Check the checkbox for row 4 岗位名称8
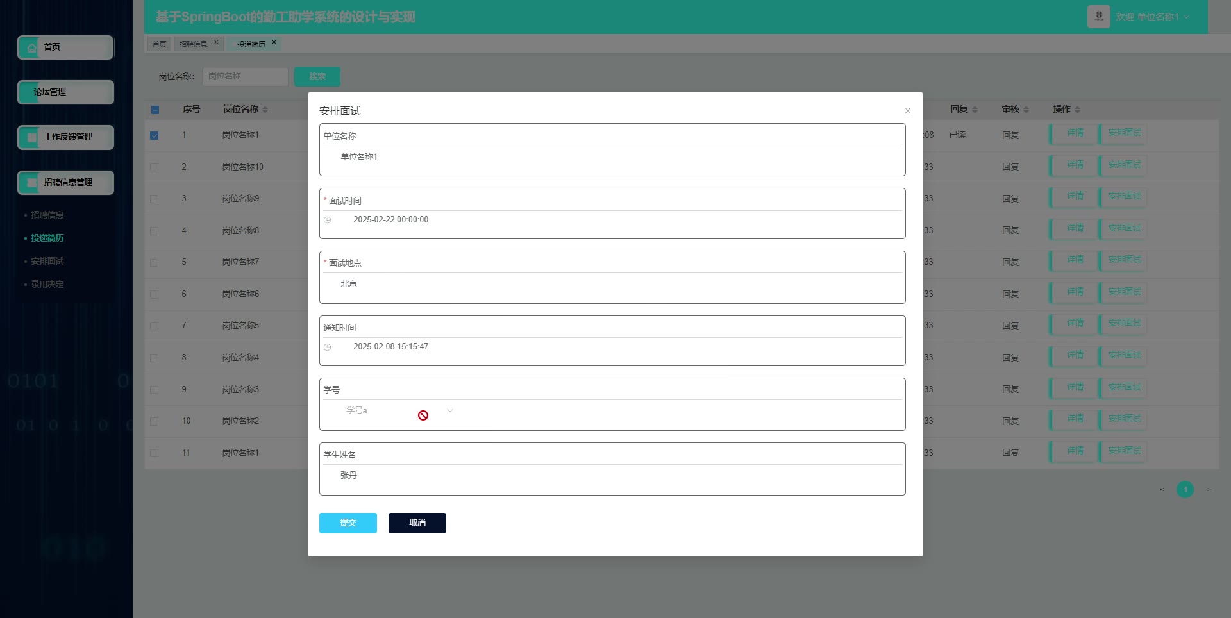 (x=155, y=231)
